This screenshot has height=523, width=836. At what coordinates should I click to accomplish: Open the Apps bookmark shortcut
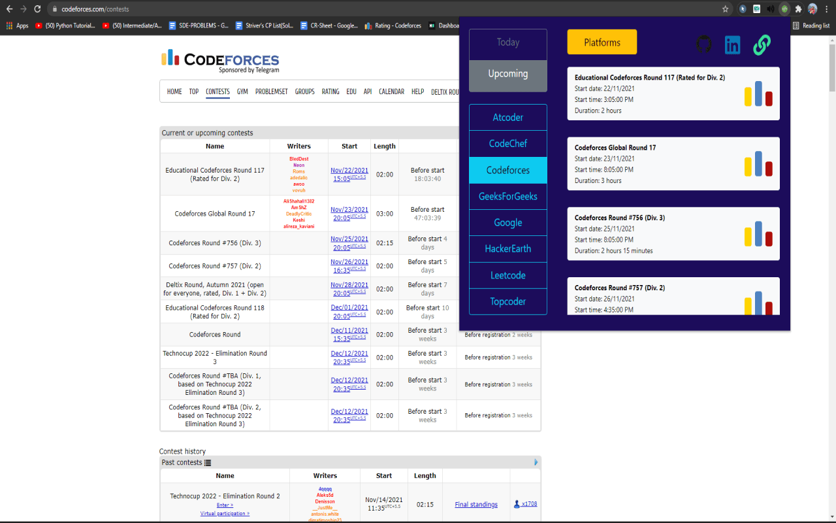(x=18, y=26)
